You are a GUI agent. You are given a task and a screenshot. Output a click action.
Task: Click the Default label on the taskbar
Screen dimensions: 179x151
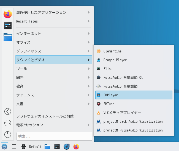pos(36,147)
